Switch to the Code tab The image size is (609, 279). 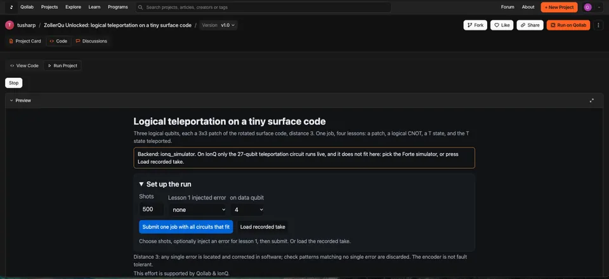click(58, 41)
